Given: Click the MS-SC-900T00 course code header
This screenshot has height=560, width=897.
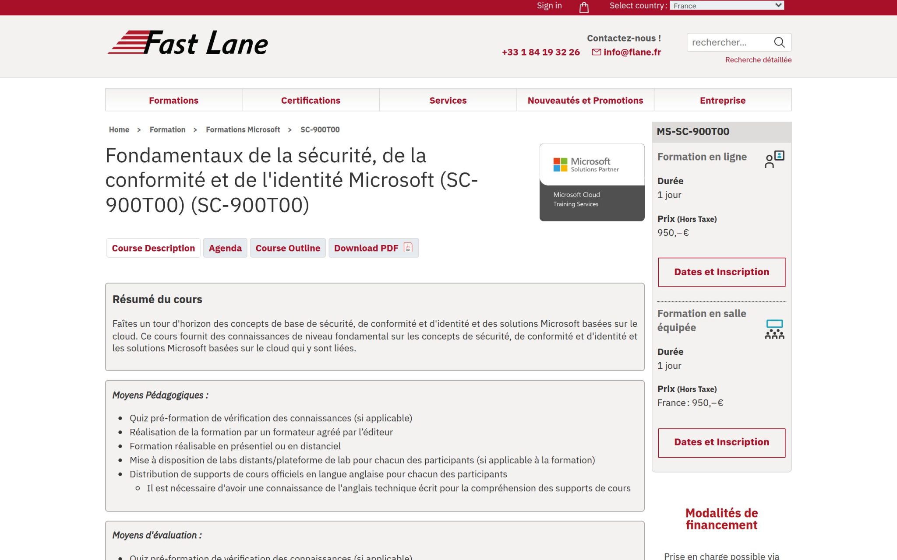Looking at the screenshot, I should 693,132.
